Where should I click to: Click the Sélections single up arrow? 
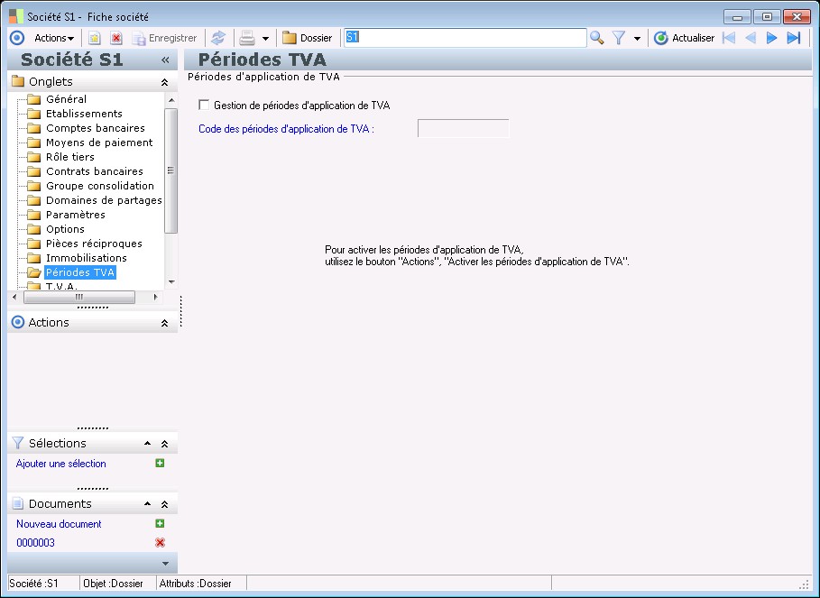click(147, 443)
